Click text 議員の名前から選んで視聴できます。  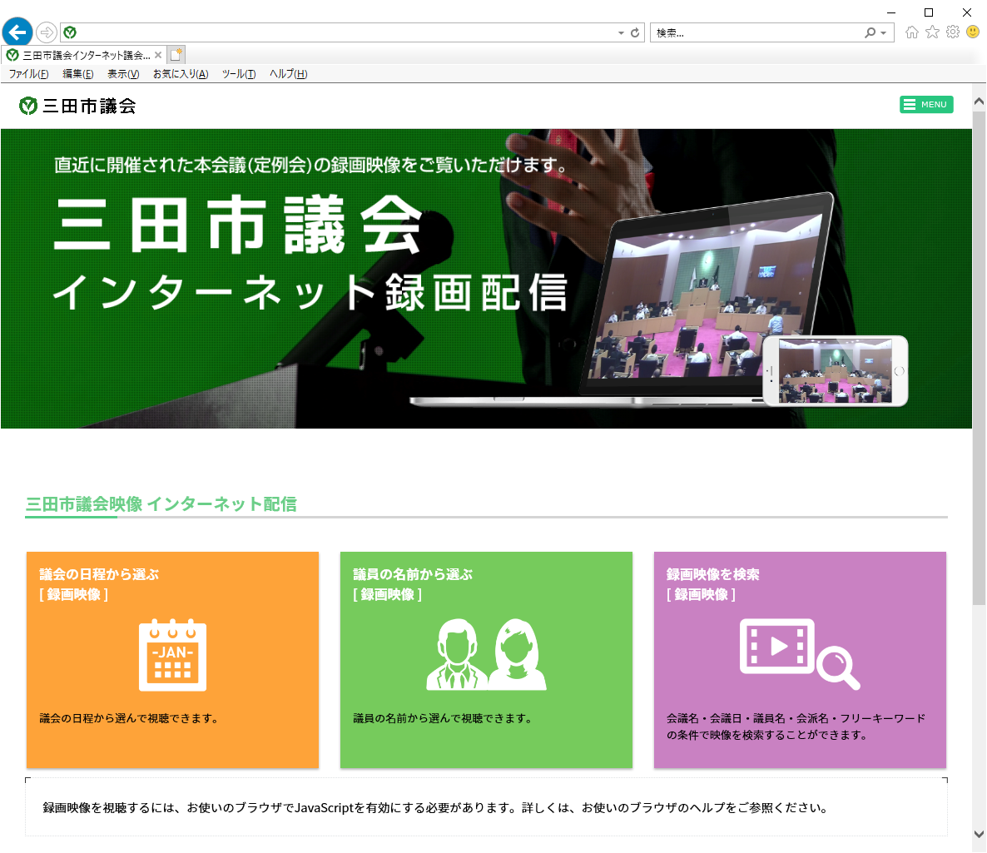[444, 718]
